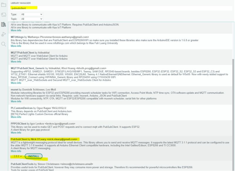The image size is (235, 171).
Task: Open the Sketchbook folder icon in sidebar
Action: click(4, 5)
